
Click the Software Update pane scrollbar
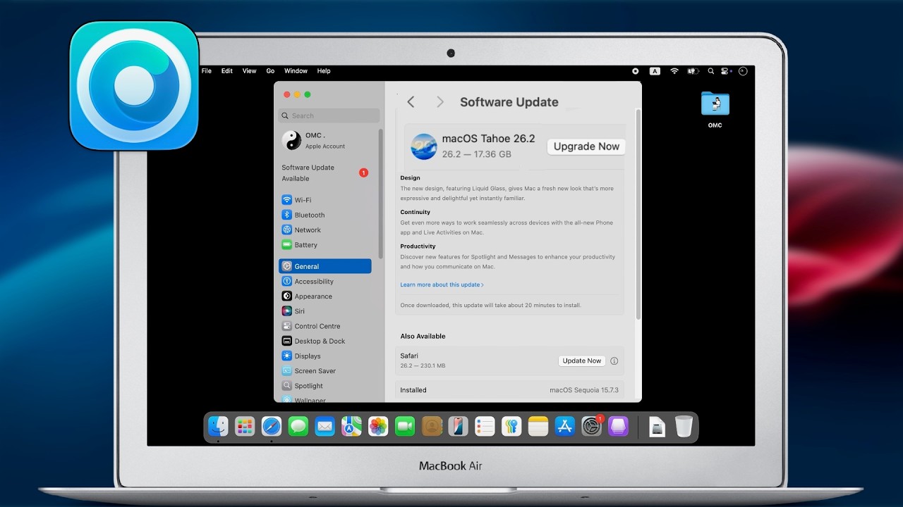pos(638,215)
